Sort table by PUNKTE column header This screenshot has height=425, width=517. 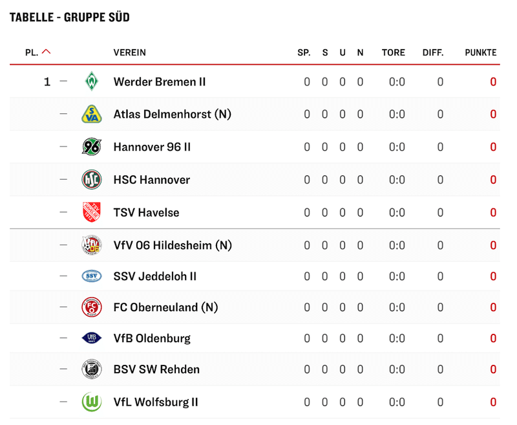pyautogui.click(x=480, y=52)
